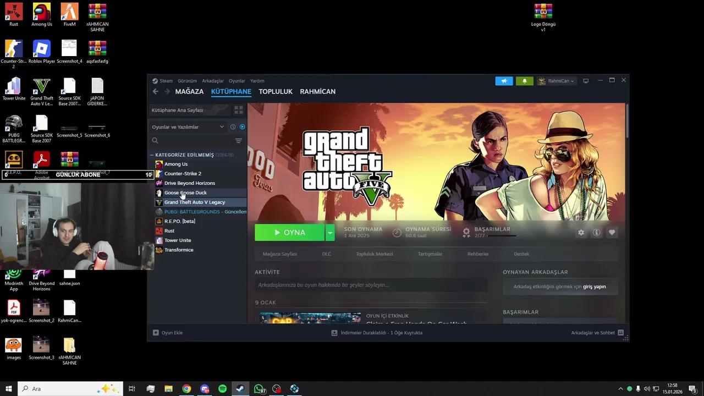This screenshot has height=396, width=704.
Task: Go to the MAĞAZA tab
Action: [189, 91]
